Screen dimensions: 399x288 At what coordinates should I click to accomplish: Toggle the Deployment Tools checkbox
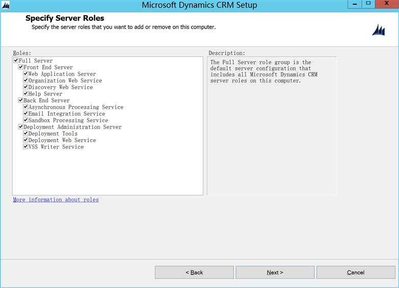(25, 133)
